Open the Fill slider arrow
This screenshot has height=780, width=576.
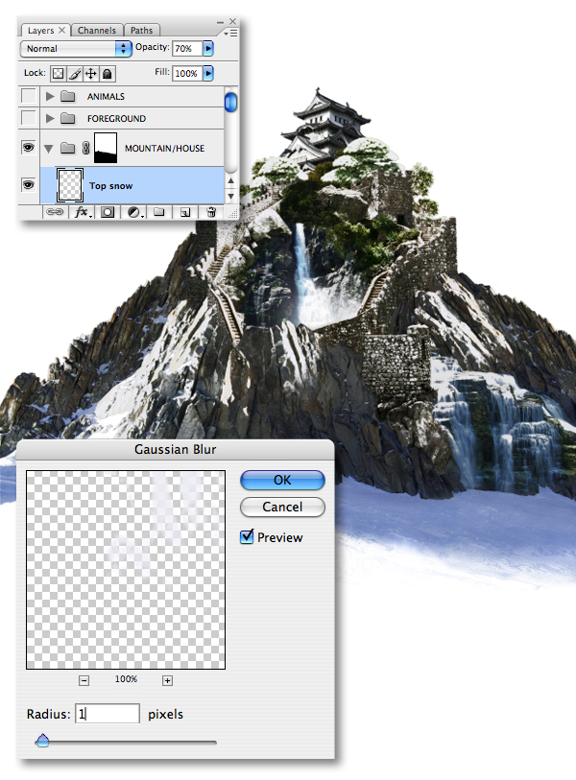208,73
